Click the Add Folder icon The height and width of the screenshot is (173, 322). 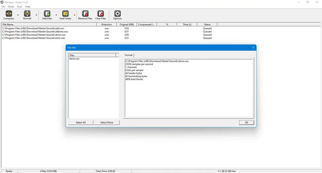click(x=65, y=14)
